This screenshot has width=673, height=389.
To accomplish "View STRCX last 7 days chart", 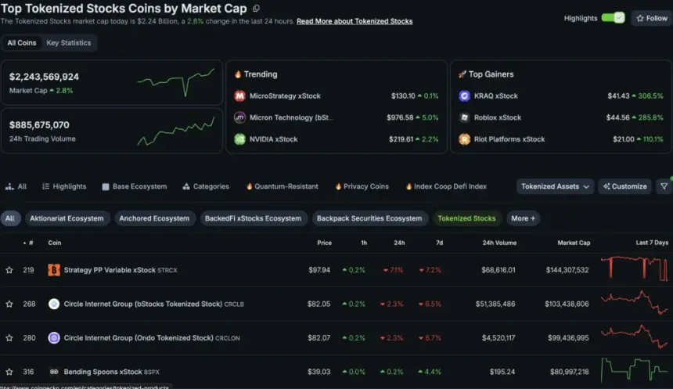I will [x=635, y=268].
